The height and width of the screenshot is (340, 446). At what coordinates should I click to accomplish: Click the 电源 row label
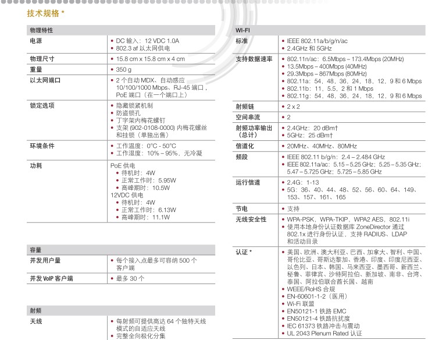tap(36, 41)
